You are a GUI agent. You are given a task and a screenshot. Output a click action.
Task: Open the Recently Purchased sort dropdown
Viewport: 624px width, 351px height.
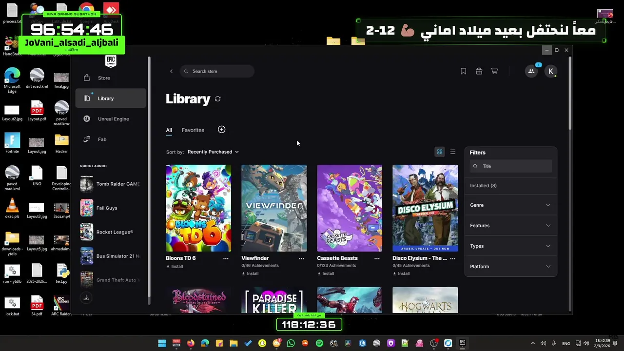(x=213, y=152)
